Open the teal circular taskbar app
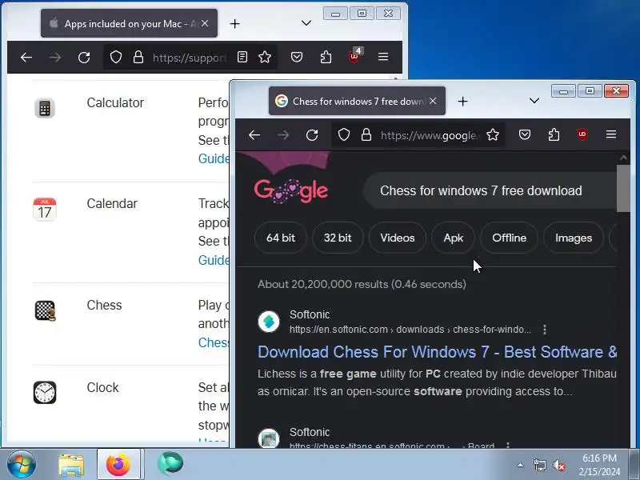 (170, 464)
